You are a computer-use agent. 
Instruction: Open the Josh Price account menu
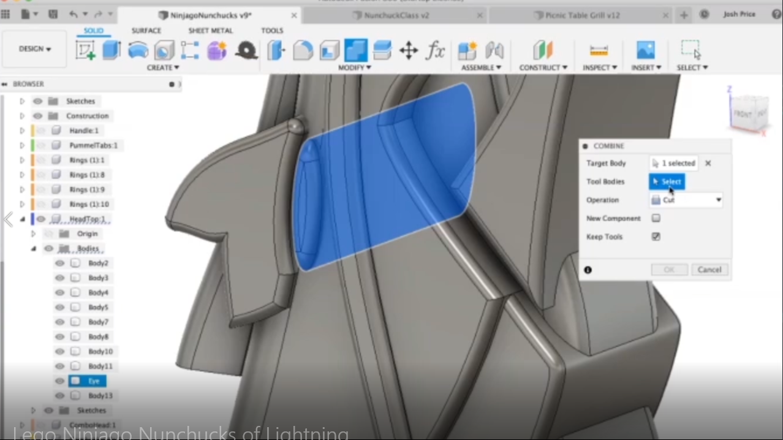pyautogui.click(x=739, y=14)
